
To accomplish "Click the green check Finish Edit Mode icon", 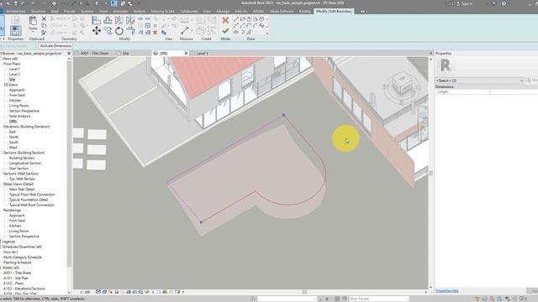I will pos(225,31).
